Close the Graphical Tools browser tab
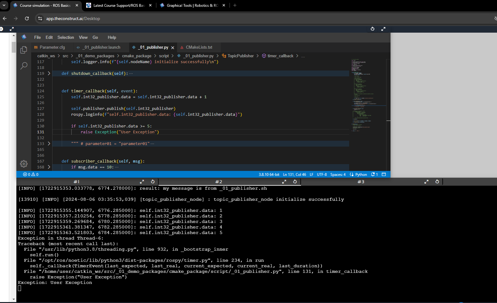This screenshot has width=497, height=303. 224,5
